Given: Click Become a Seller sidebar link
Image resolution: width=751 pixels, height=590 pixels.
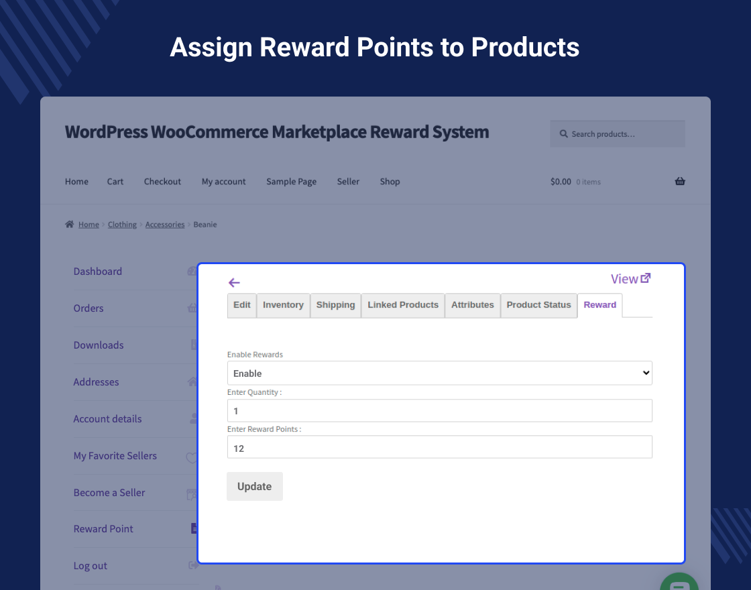Looking at the screenshot, I should (109, 493).
